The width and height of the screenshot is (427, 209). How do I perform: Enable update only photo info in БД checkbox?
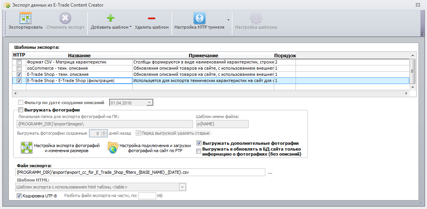coord(199,152)
